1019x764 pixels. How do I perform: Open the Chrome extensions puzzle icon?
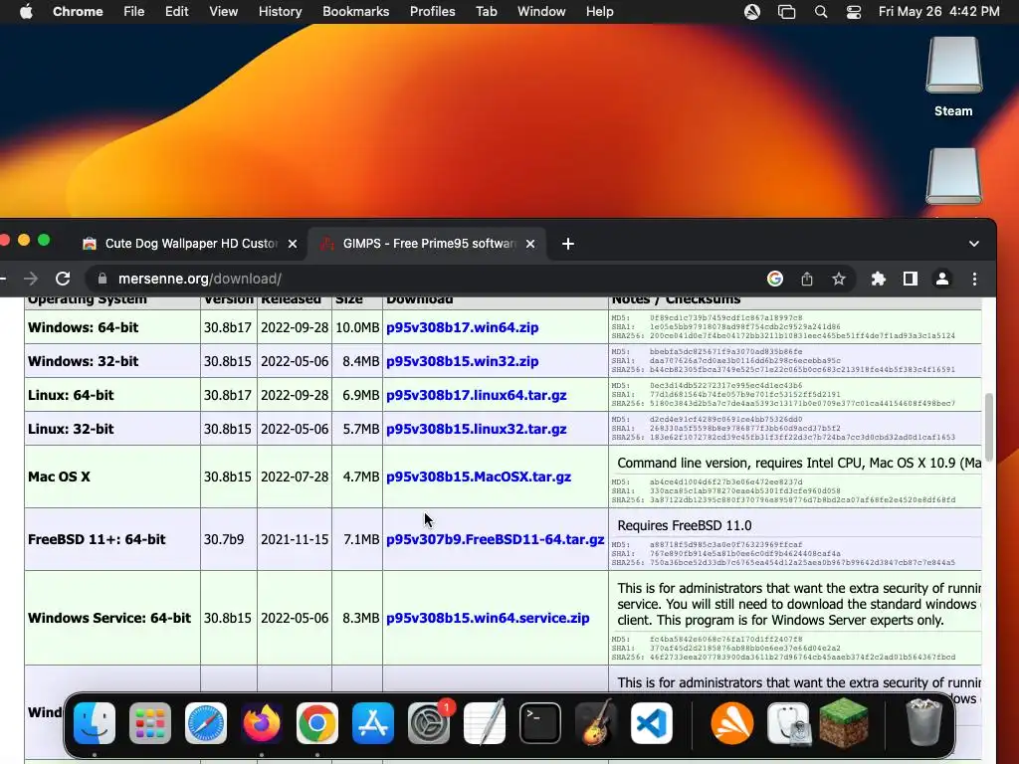click(x=879, y=279)
